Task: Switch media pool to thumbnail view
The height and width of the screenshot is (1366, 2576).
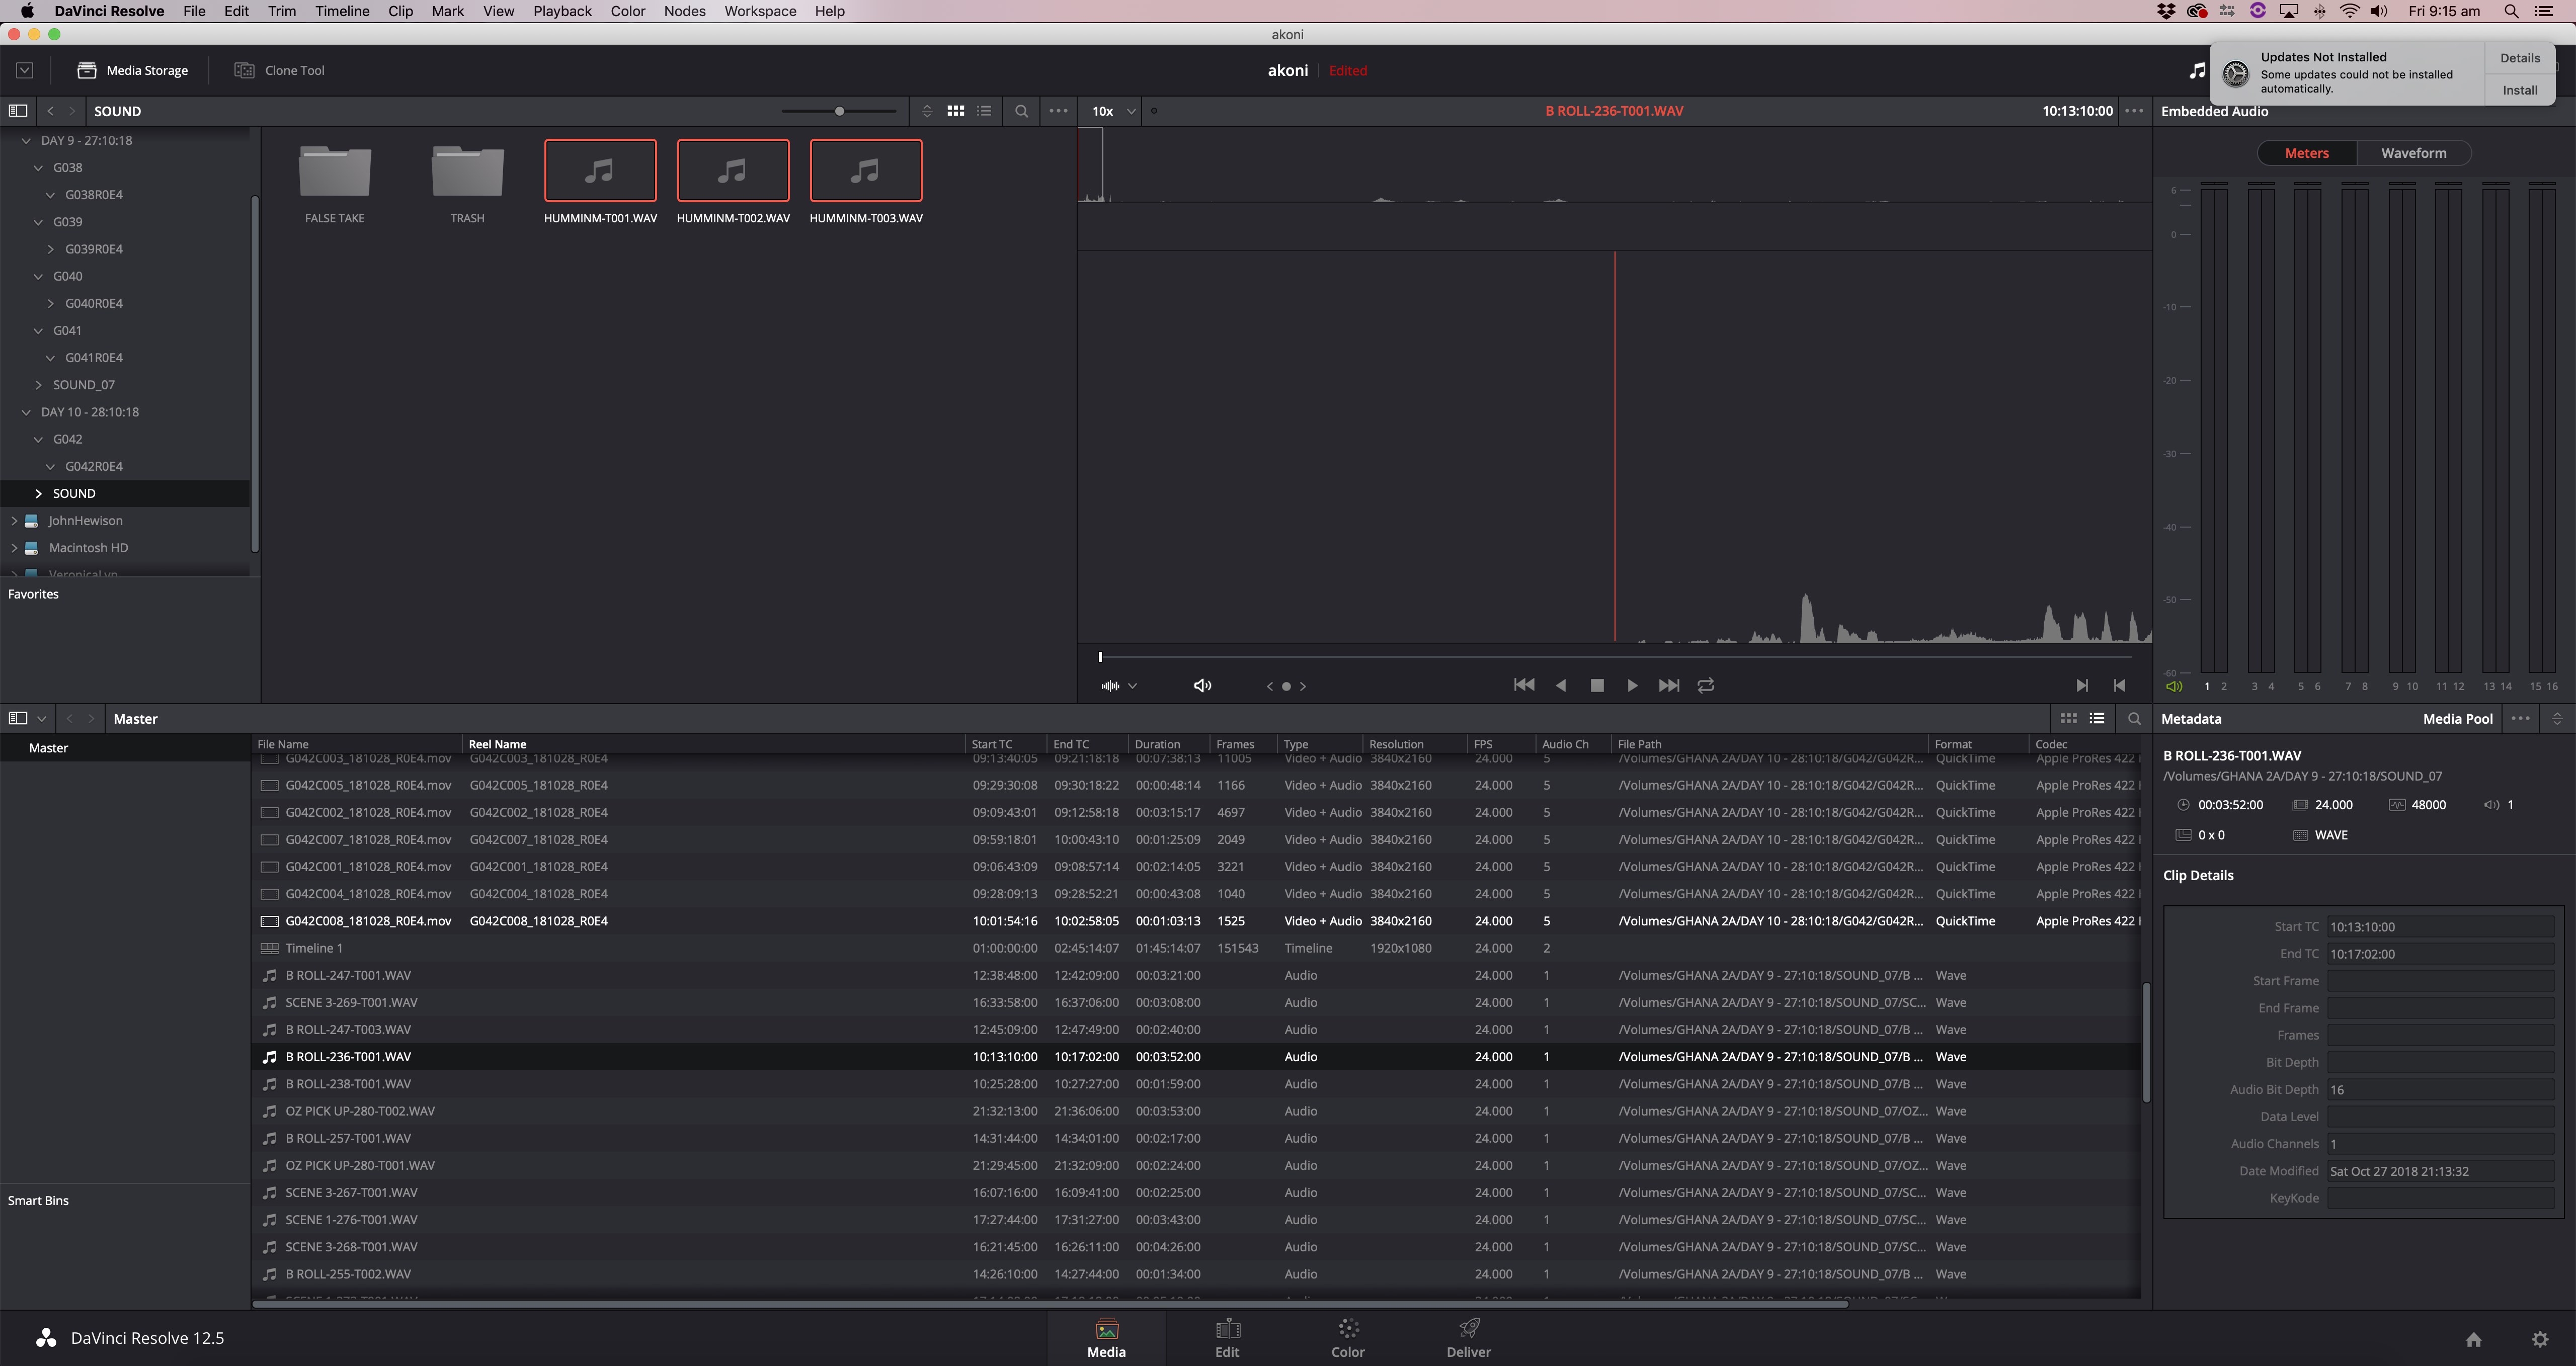Action: (x=2069, y=718)
